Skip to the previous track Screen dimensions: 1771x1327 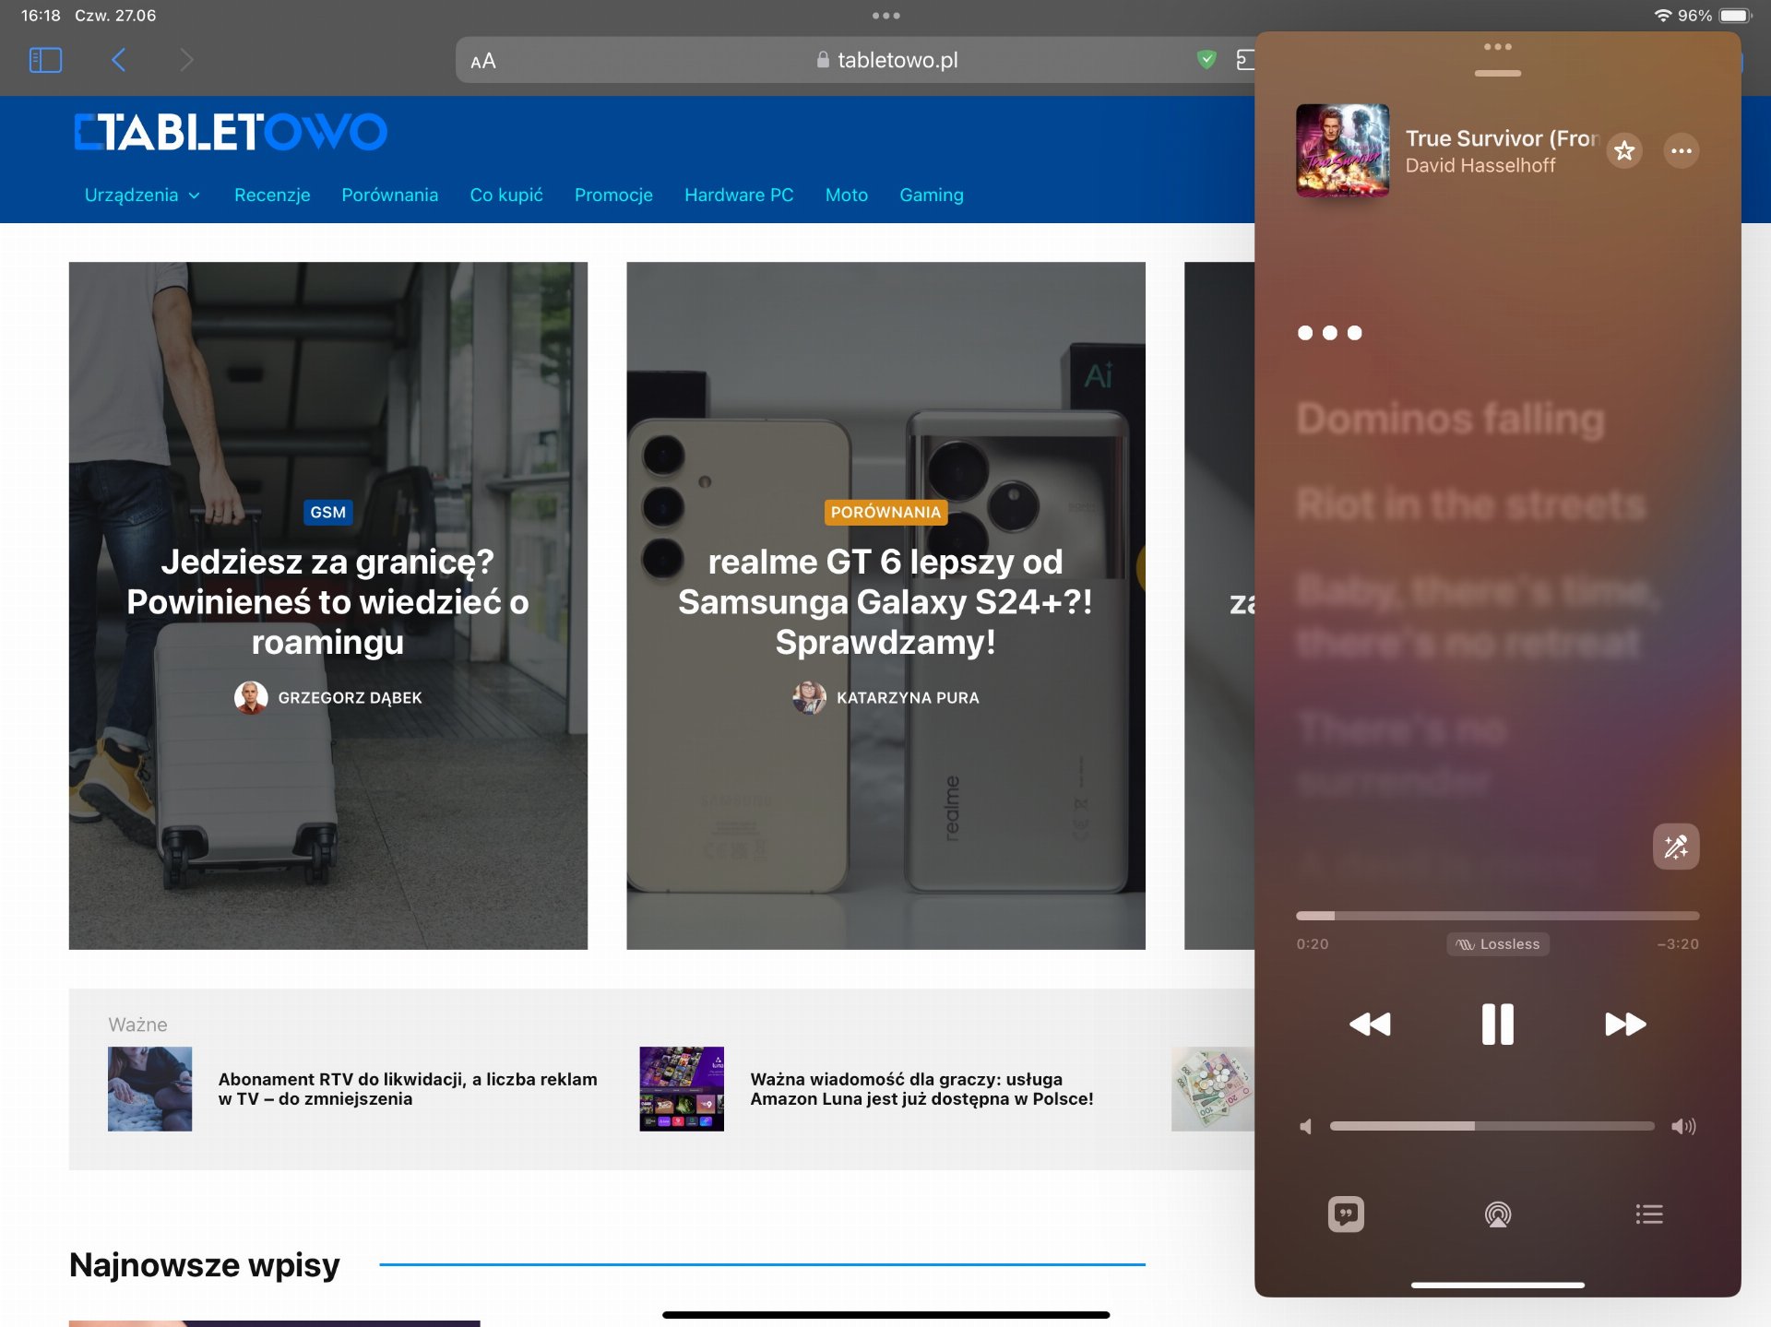[1369, 1024]
